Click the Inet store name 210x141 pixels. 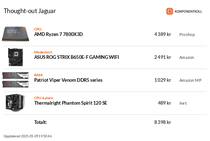coord(183,103)
